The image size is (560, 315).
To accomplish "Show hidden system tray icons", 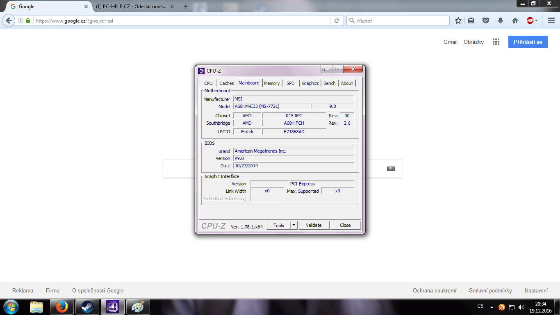I will pos(492,307).
